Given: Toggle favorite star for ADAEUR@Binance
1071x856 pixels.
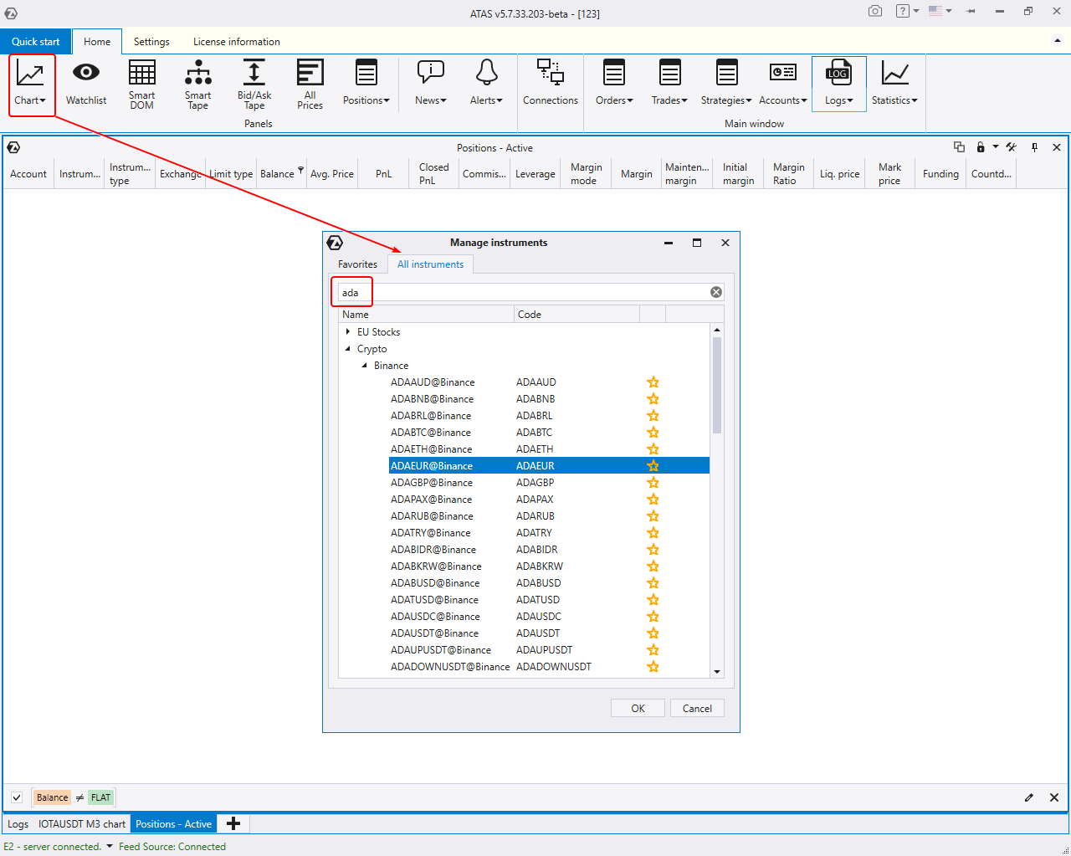Looking at the screenshot, I should 653,466.
